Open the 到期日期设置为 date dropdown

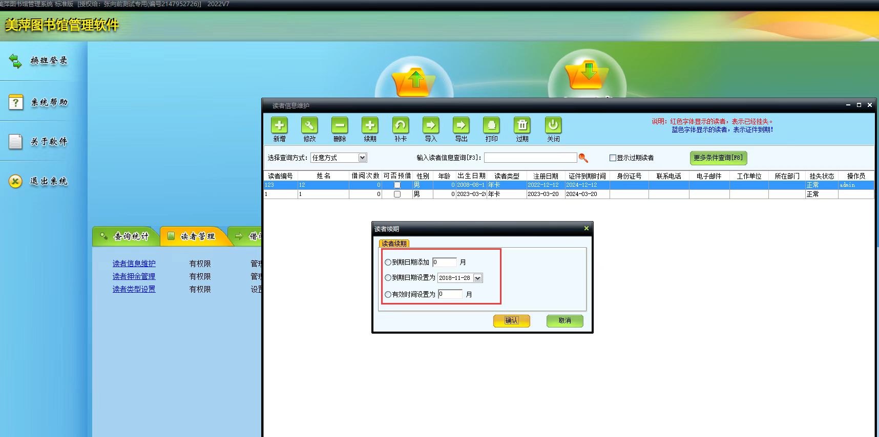pos(477,278)
